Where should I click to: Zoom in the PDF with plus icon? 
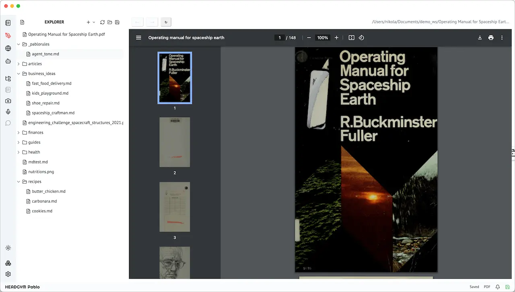(337, 37)
